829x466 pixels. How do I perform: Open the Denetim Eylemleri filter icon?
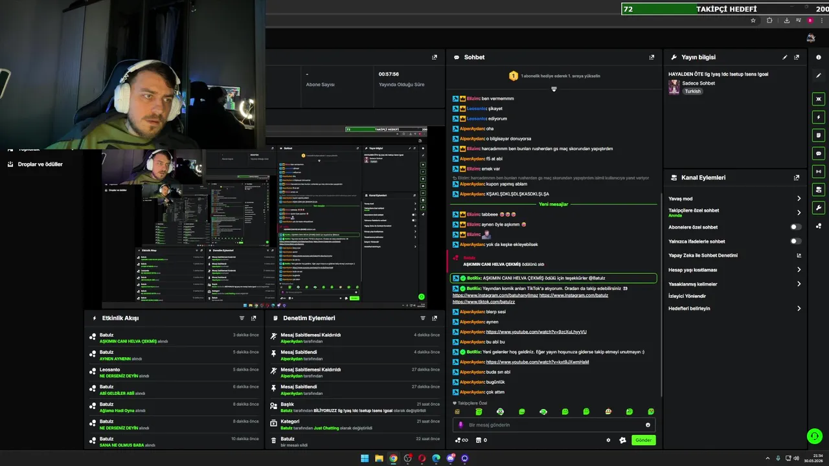[423, 318]
